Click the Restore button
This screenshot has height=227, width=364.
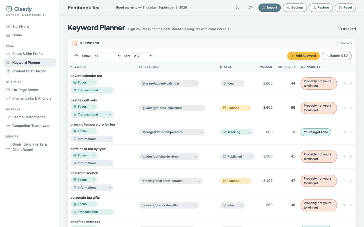[321, 8]
